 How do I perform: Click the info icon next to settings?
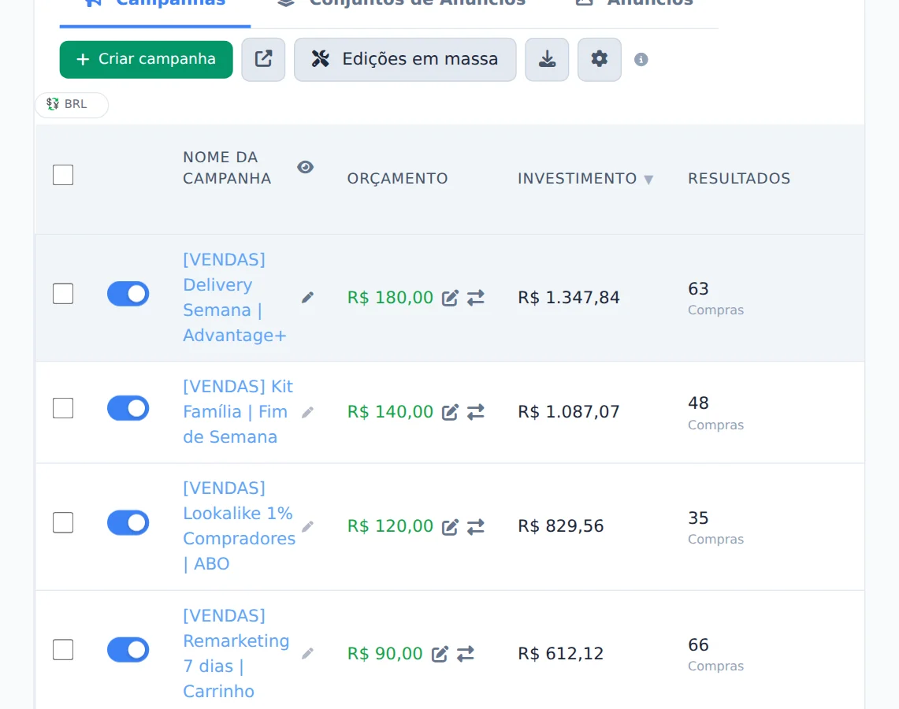(x=641, y=60)
